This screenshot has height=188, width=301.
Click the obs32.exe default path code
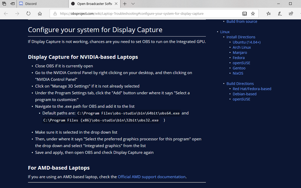101,120
